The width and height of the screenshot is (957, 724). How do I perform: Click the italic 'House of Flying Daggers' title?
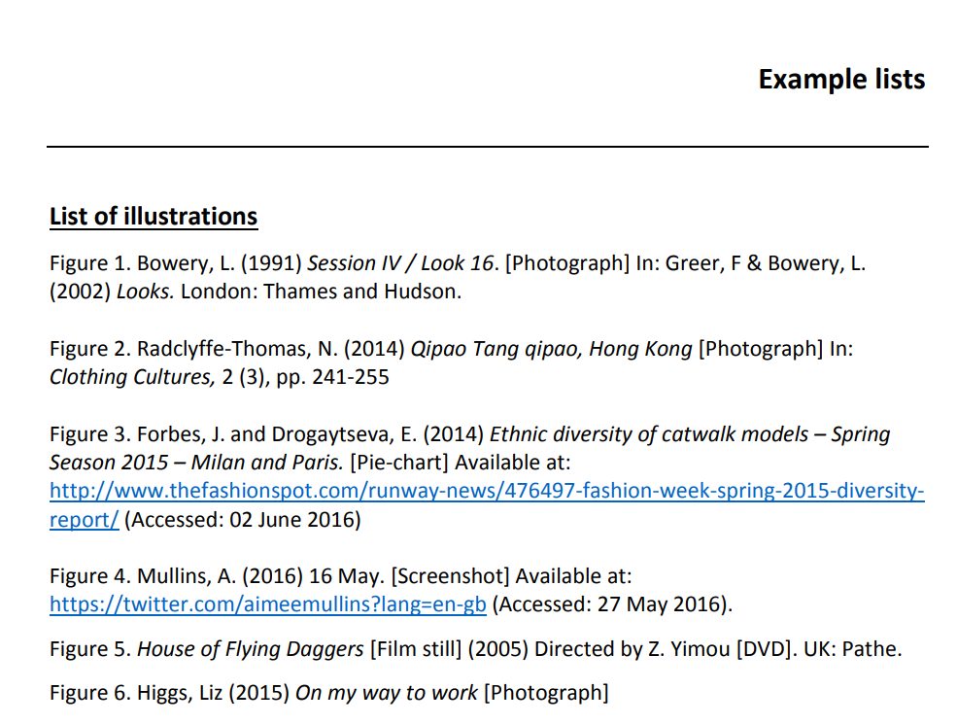[x=251, y=649]
